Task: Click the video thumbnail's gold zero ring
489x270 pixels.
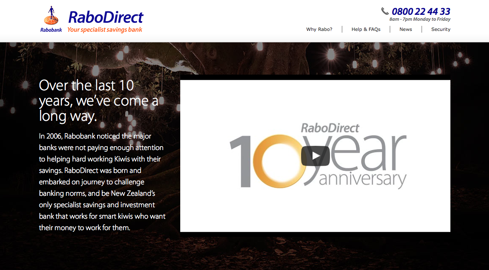Action: (x=279, y=161)
